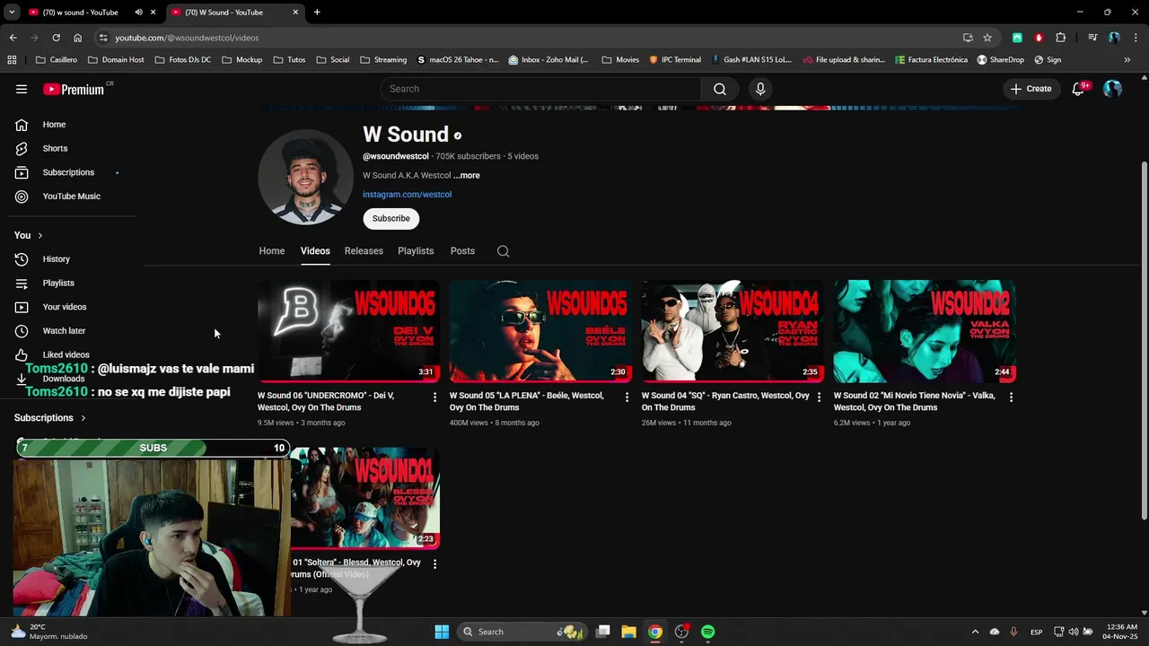Show more bookmarks with chevron
Screen dimensions: 1149x646
pyautogui.click(x=1127, y=60)
